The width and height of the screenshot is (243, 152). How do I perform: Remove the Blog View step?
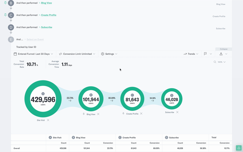click(98, 114)
